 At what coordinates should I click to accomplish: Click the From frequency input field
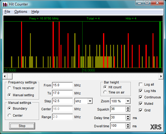62,85
